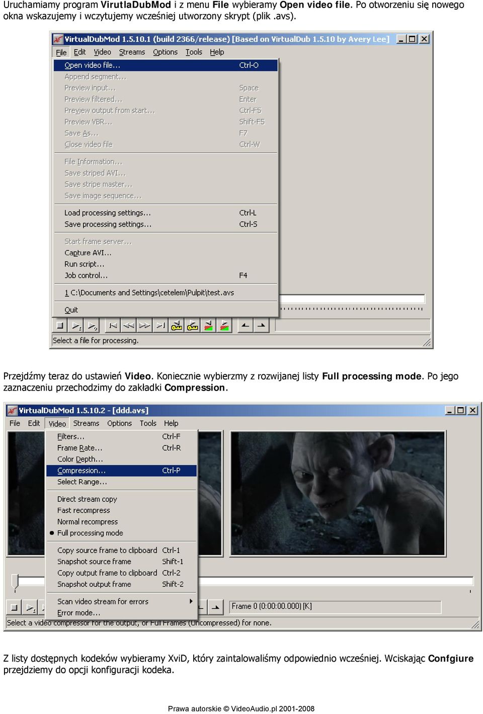The height and width of the screenshot is (714, 483).
Task: Choose Color Depth... from Video menu
Action: coord(121,459)
